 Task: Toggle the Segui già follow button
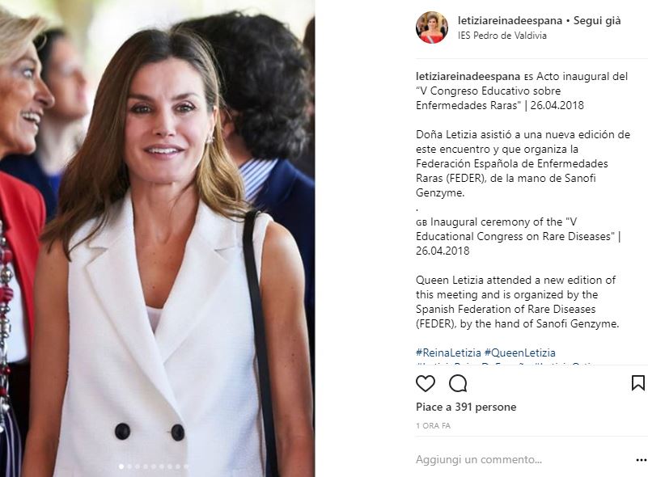(597, 21)
